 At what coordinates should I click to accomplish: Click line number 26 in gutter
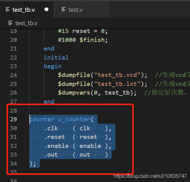tap(14, 93)
